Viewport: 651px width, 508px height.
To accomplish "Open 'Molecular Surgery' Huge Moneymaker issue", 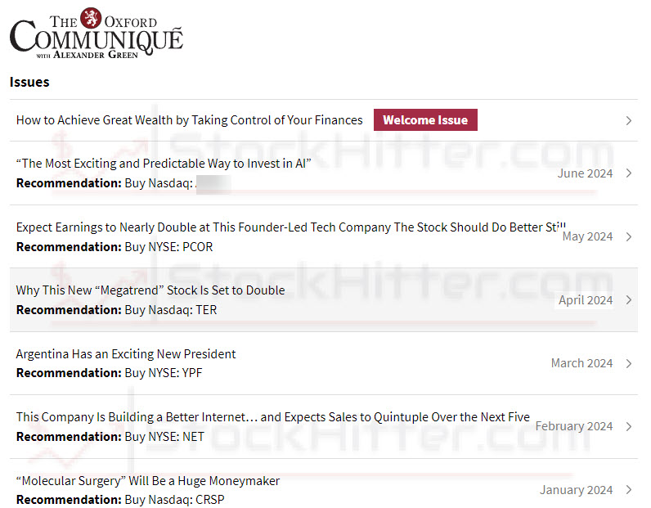I will [148, 481].
